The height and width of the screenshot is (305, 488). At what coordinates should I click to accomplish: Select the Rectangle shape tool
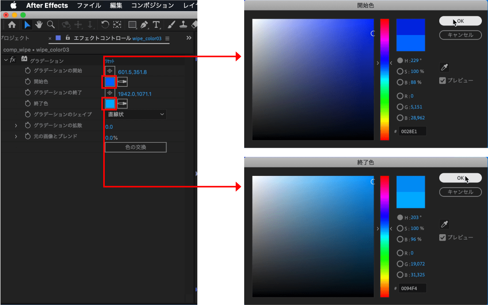(132, 25)
